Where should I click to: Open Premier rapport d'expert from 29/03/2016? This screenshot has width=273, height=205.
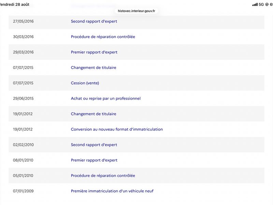click(94, 52)
